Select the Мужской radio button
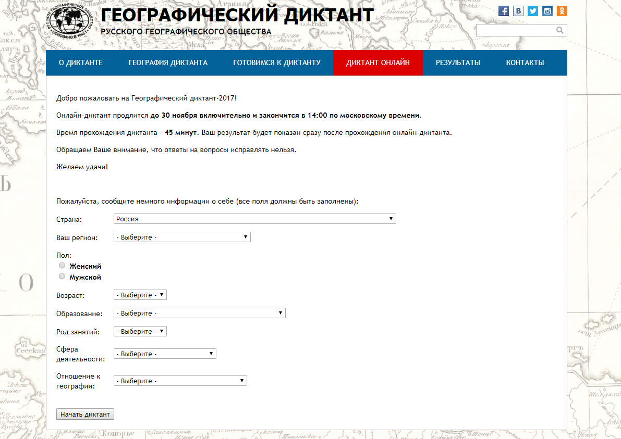Screen dimensions: 621x439 pyautogui.click(x=62, y=277)
